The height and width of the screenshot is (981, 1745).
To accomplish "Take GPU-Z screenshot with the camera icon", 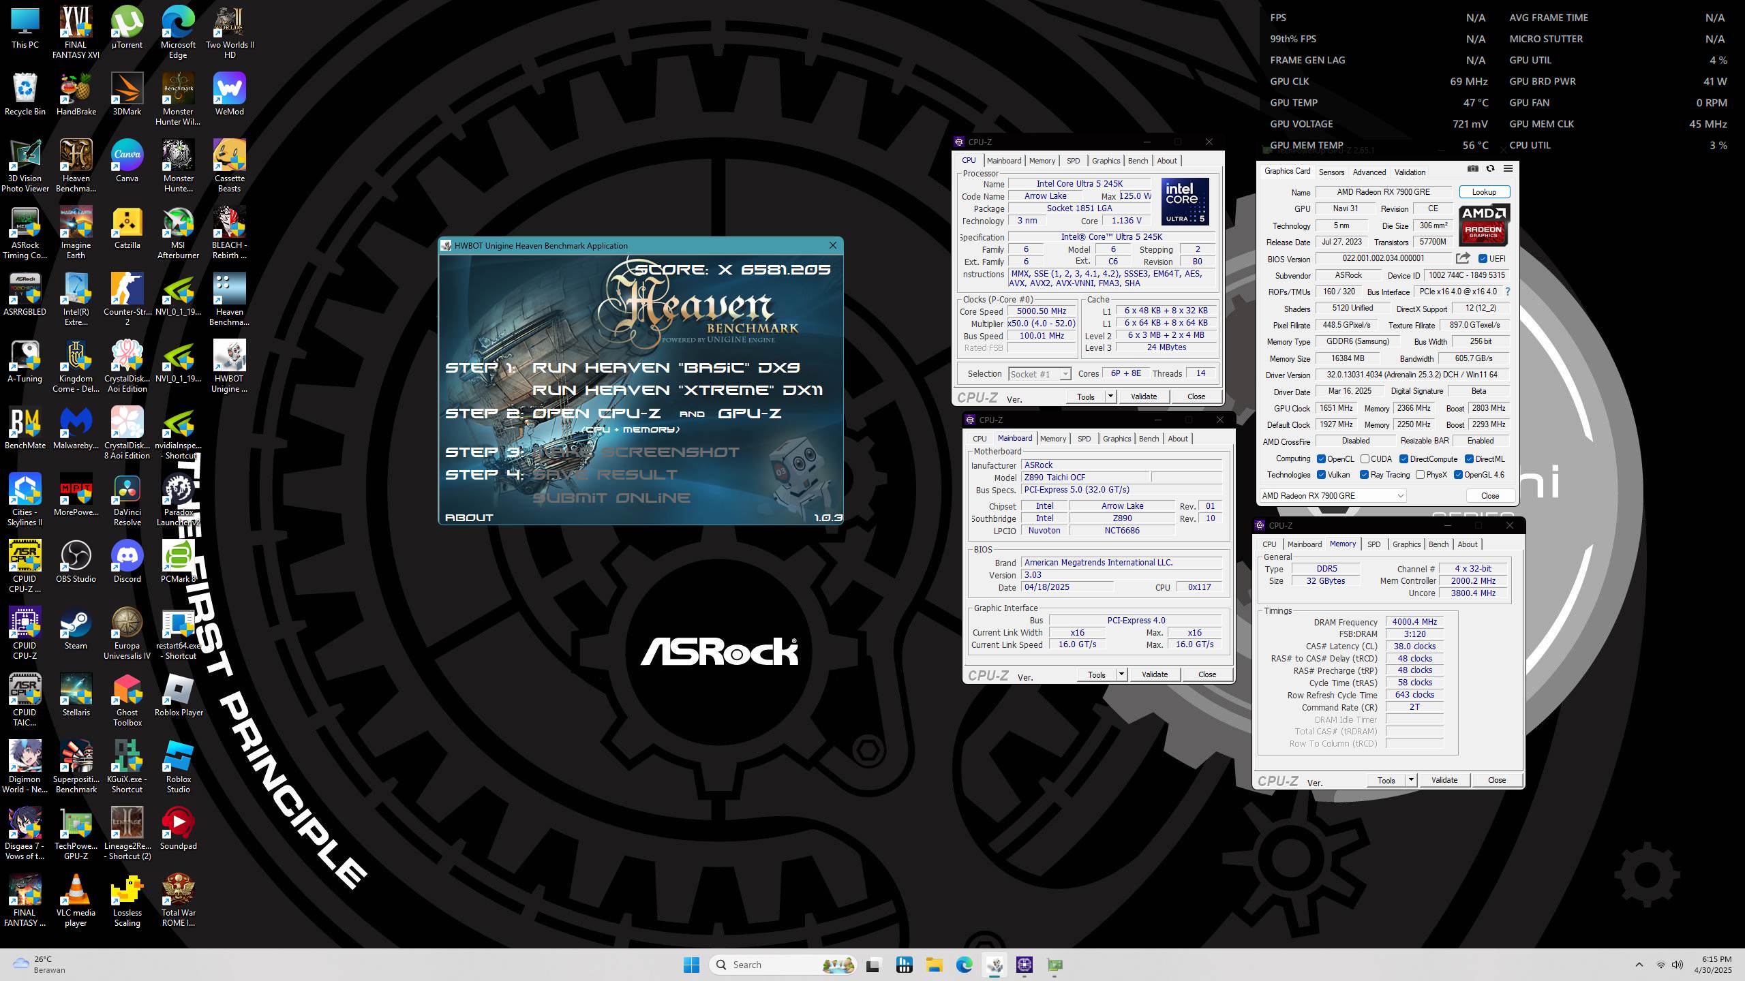I will (1472, 168).
